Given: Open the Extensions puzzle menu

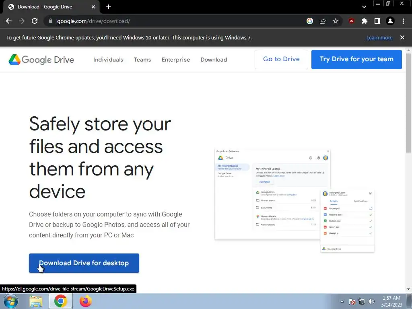Looking at the screenshot, I should coord(364,21).
